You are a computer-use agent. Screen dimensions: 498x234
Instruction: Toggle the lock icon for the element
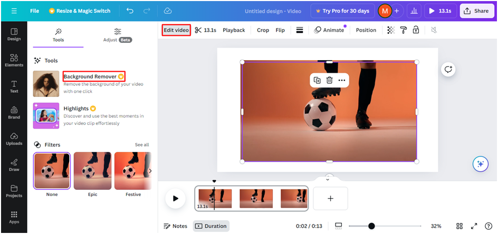[x=416, y=30]
